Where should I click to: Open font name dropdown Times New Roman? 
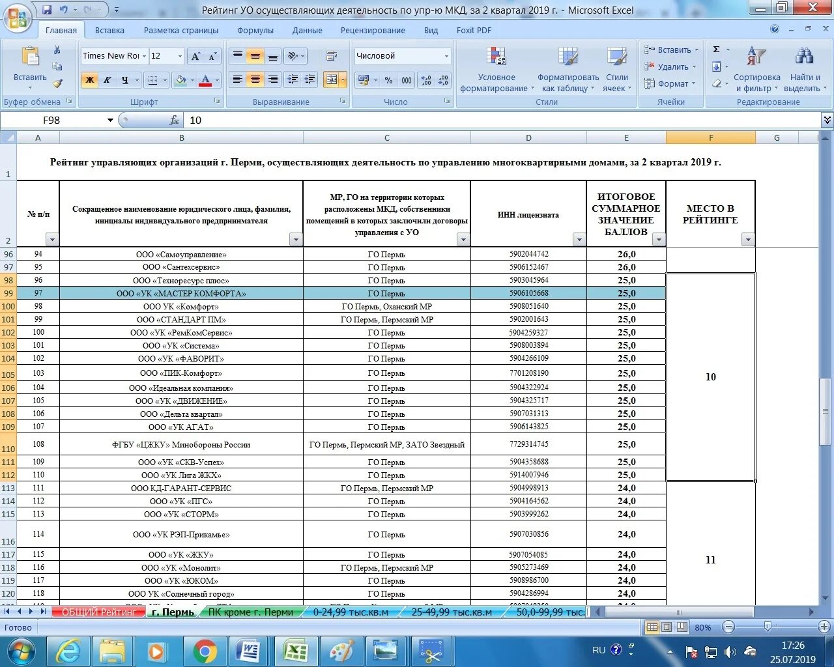coord(143,56)
